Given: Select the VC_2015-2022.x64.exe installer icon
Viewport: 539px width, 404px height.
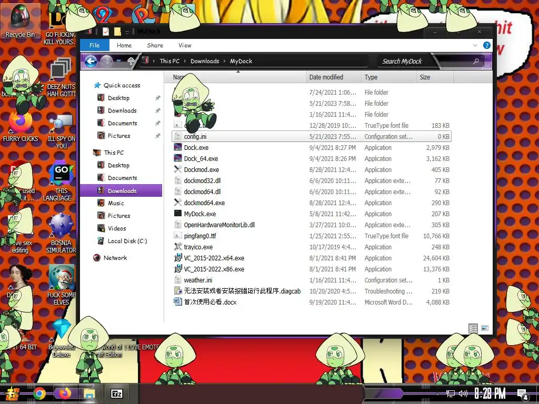Looking at the screenshot, I should pyautogui.click(x=178, y=258).
